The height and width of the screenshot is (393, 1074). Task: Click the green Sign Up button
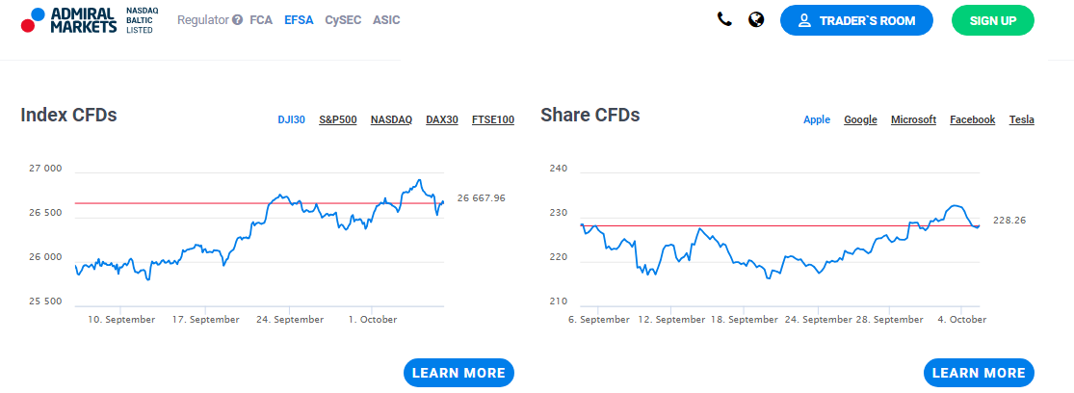coord(992,20)
